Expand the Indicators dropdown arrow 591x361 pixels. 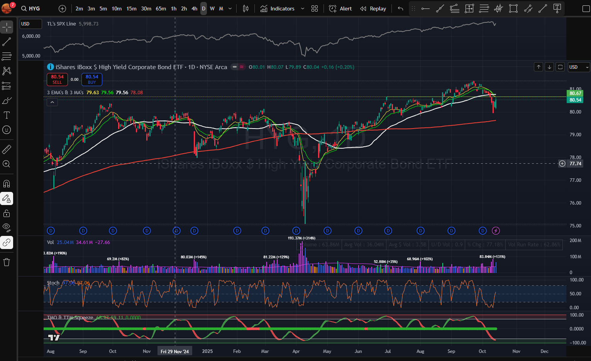point(302,8)
